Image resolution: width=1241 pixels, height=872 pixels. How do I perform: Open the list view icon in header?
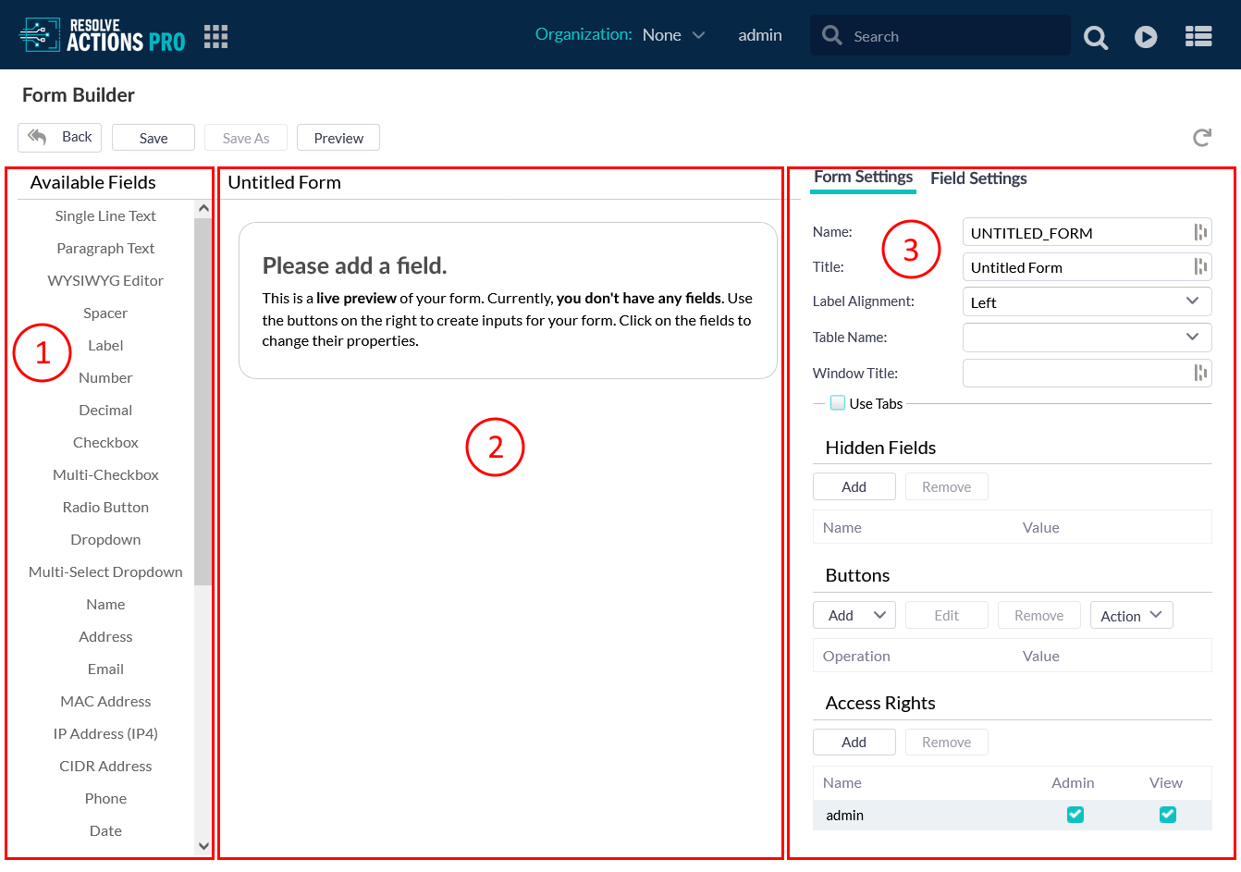(x=1198, y=37)
